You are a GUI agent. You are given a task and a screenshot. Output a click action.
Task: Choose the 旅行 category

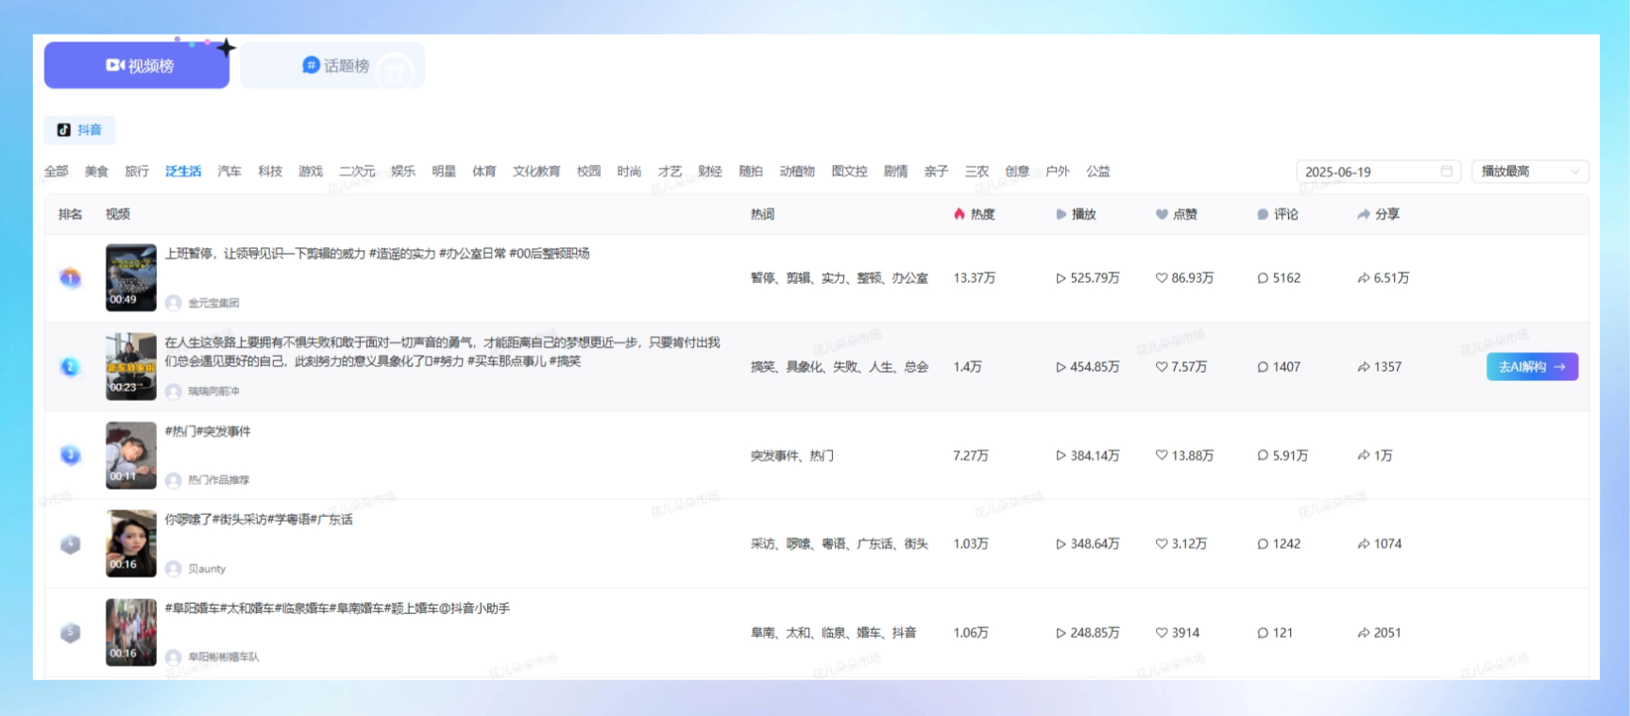click(x=137, y=172)
